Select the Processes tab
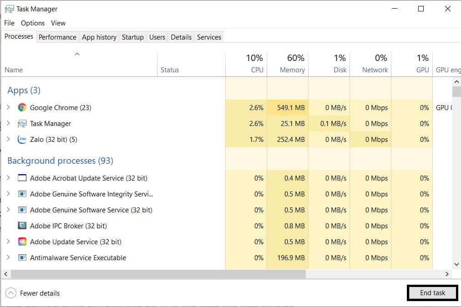Image resolution: width=461 pixels, height=307 pixels. tap(19, 36)
